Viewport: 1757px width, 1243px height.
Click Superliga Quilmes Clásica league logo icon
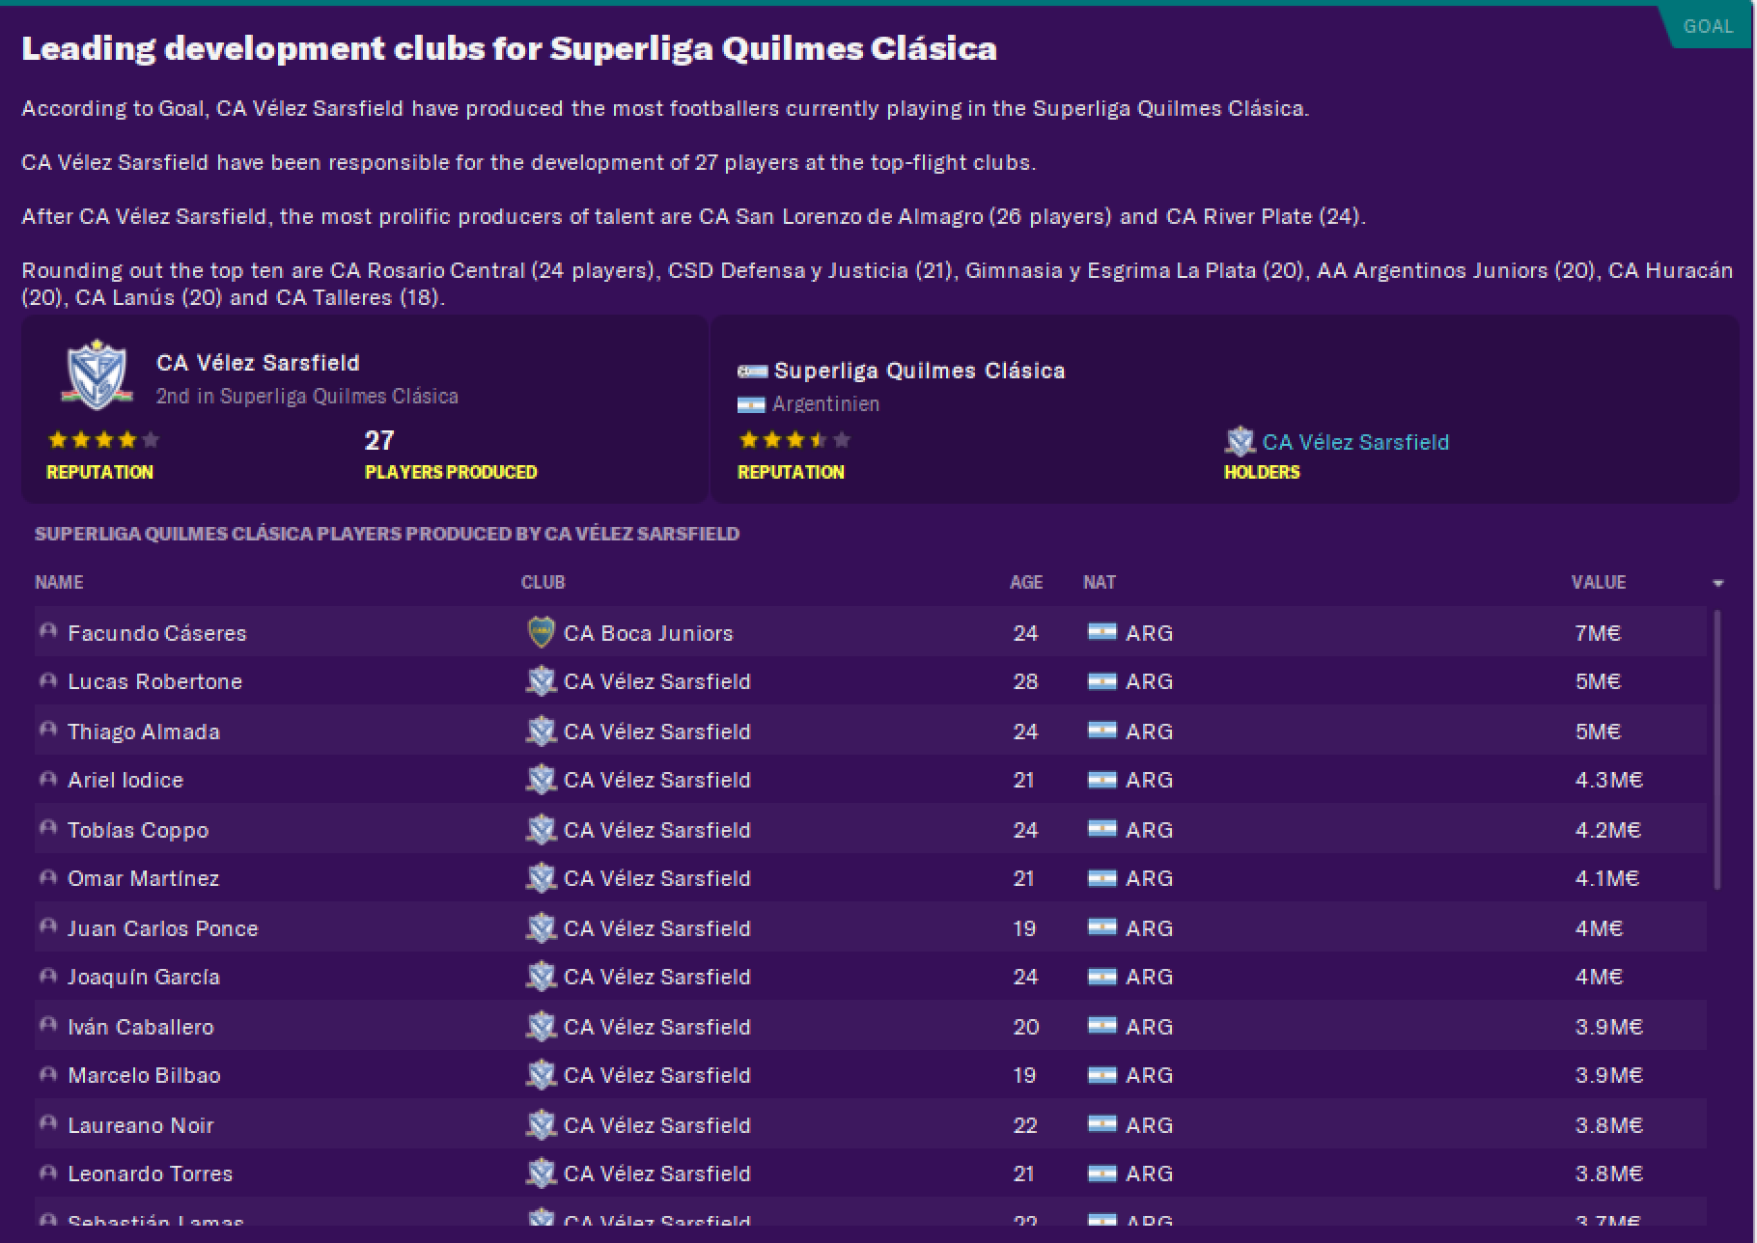click(752, 371)
